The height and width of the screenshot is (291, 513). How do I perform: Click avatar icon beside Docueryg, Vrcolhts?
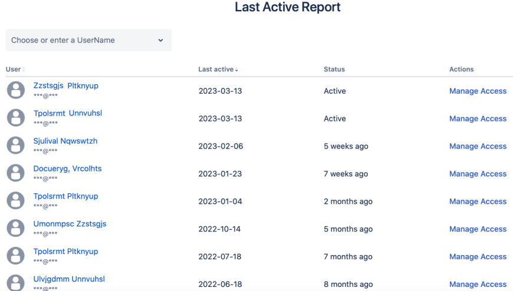pyautogui.click(x=16, y=173)
